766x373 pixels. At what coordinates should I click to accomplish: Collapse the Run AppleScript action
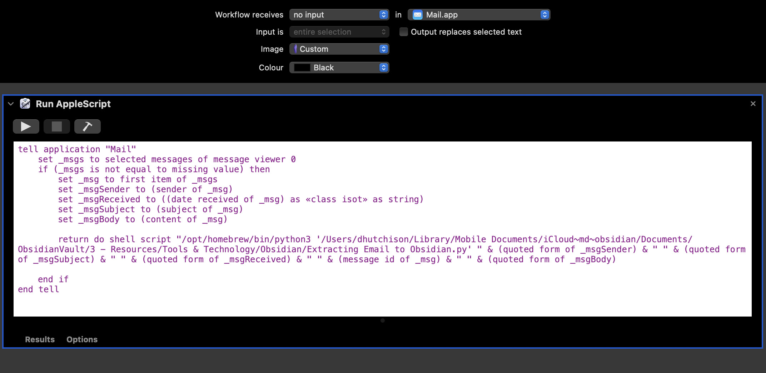click(11, 104)
